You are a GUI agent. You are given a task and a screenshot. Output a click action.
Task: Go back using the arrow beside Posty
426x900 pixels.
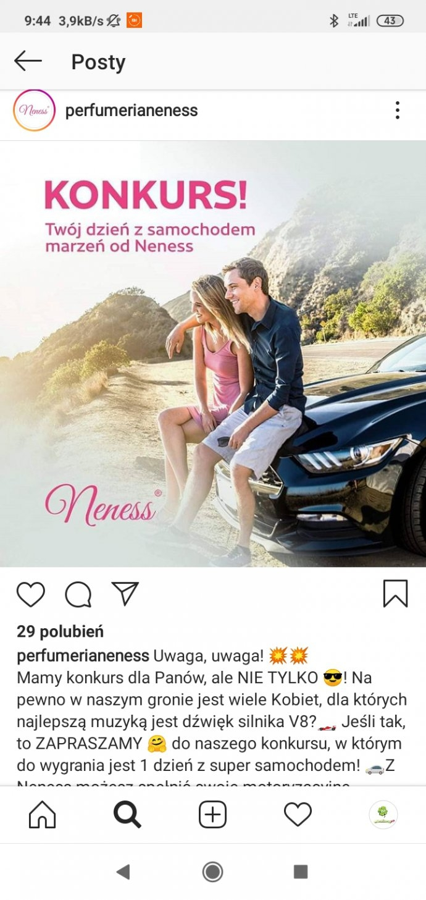(x=28, y=61)
